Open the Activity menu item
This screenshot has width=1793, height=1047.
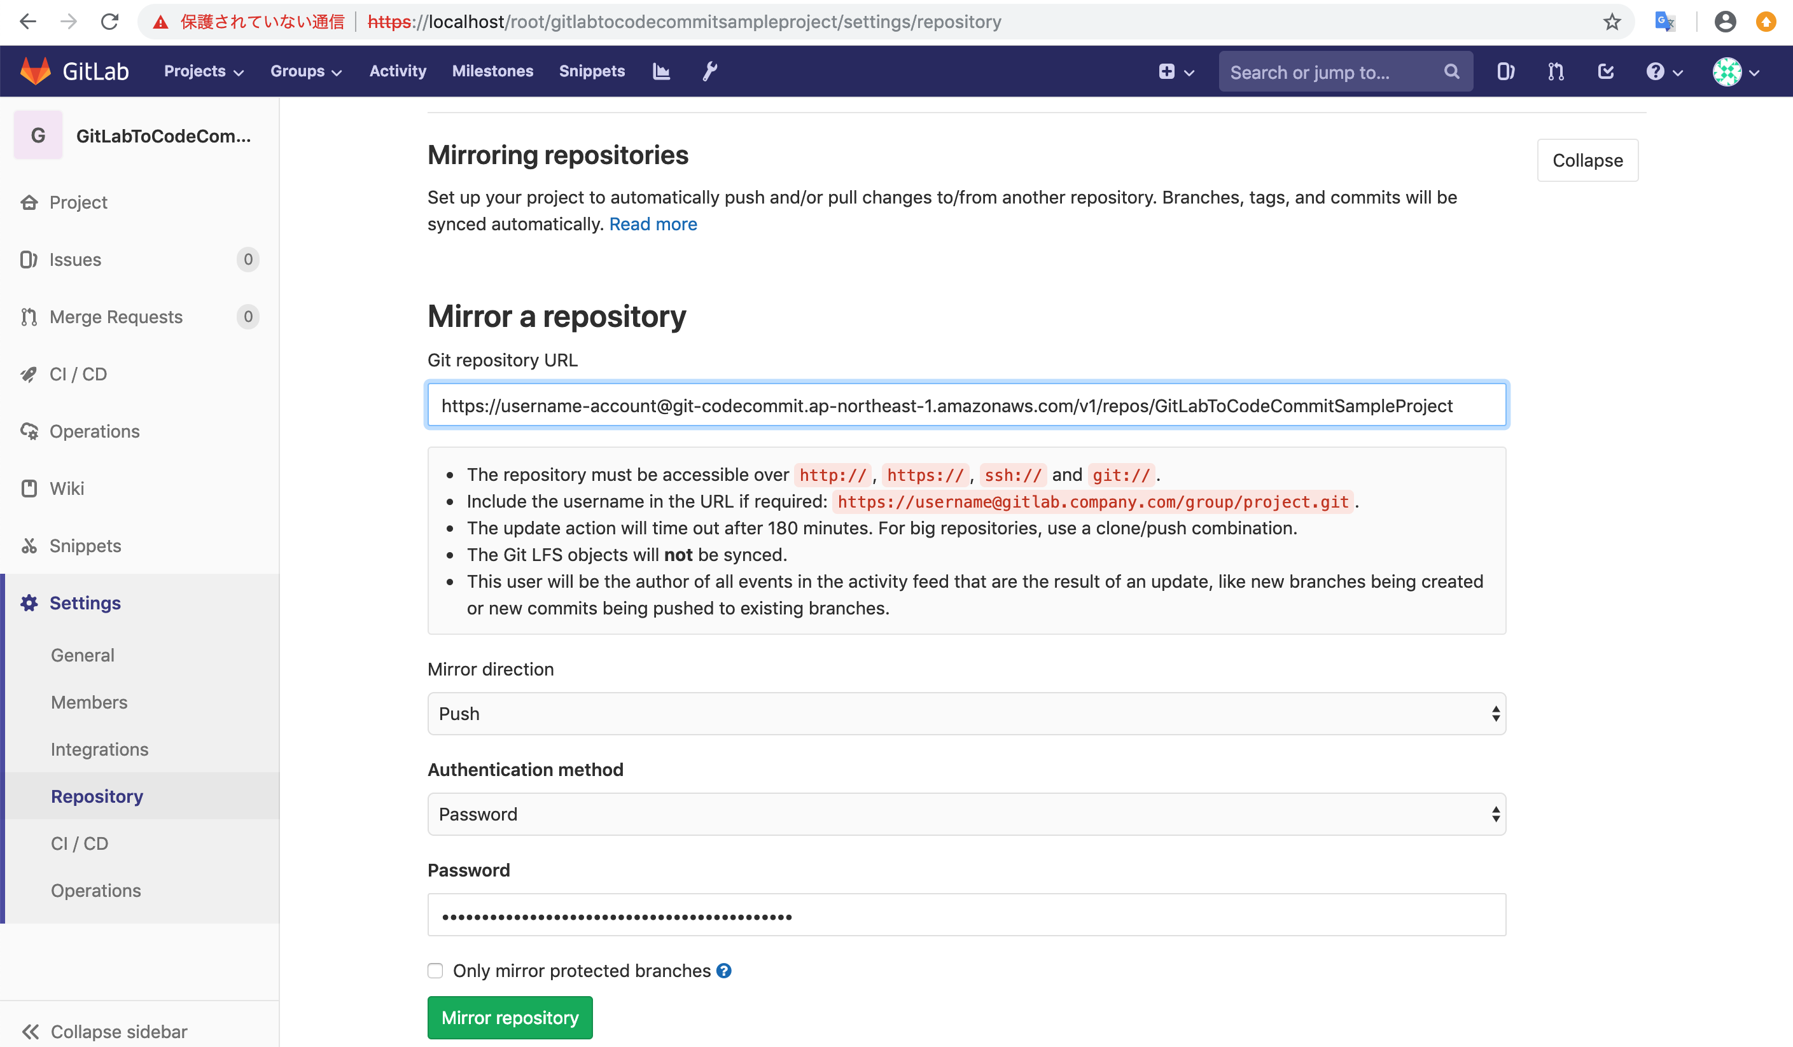point(397,71)
